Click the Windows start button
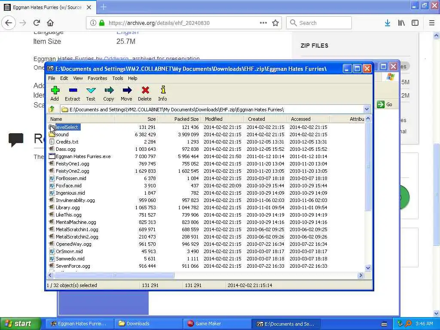Screen dimensions: 440x330 pos(20,324)
